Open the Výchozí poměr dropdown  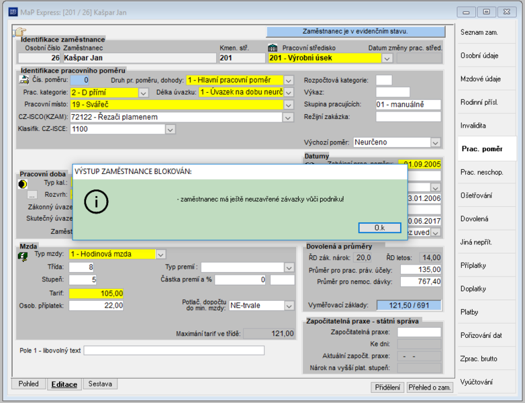[435, 142]
